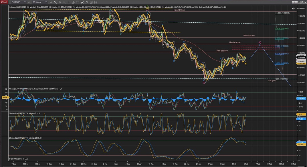
Task: Click the return arrow near price axis
Action: pyautogui.click(x=293, y=9)
